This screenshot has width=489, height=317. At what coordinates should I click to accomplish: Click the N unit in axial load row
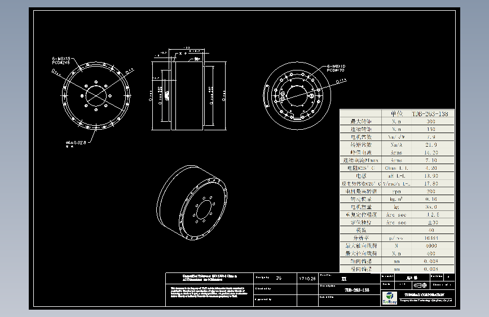pos(397,246)
